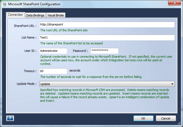
Task: Click the 'number of seconds to wait' hint
Action: (91, 77)
